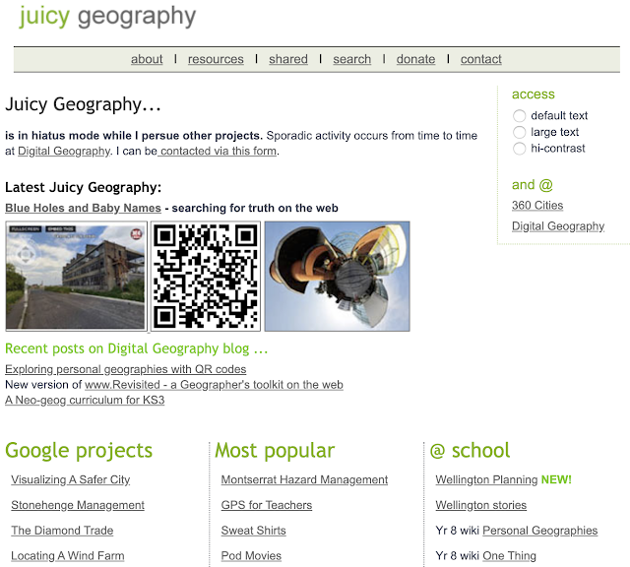Click search in the navigation bar
The image size is (630, 567).
tap(352, 59)
